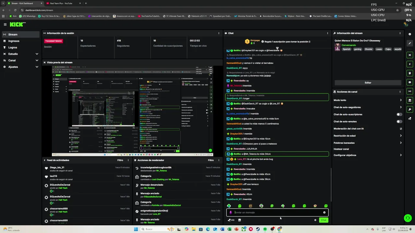Open Steam from the taskbar
Image resolution: width=415 pixels, height=233 pixels.
[258, 229]
